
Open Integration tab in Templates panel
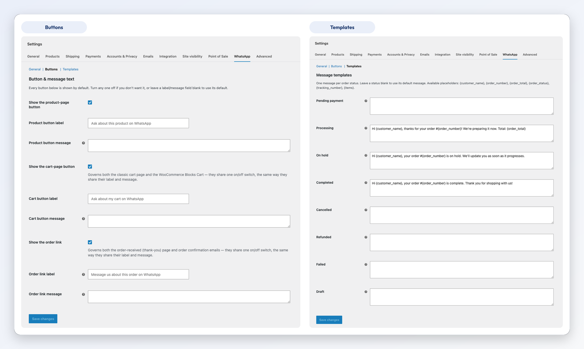pyautogui.click(x=442, y=55)
